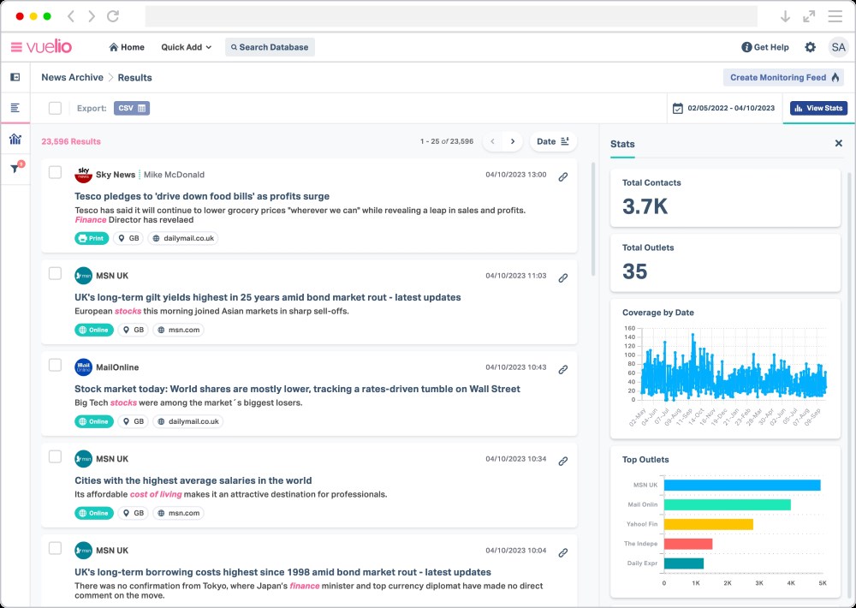This screenshot has width=856, height=608.
Task: Open the filter funnel sidebar icon
Action: (x=15, y=168)
